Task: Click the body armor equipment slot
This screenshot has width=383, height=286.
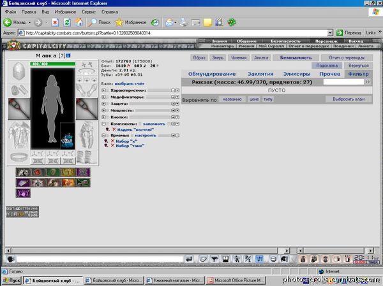Action: click(19, 135)
